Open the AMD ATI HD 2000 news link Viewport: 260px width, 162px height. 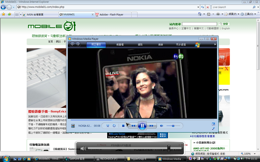point(209,149)
